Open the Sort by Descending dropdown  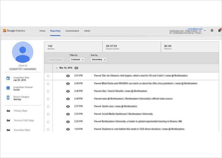pos(98,60)
